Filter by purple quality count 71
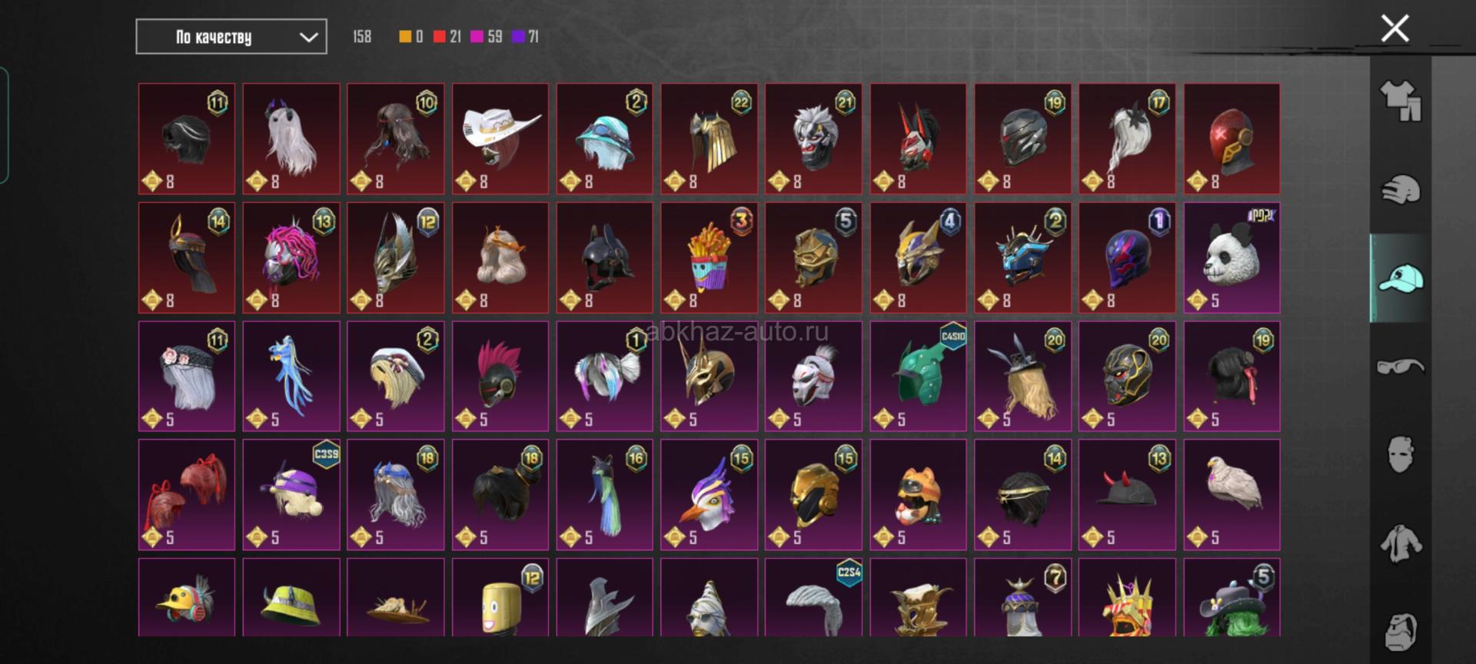The height and width of the screenshot is (664, 1476). pyautogui.click(x=526, y=36)
